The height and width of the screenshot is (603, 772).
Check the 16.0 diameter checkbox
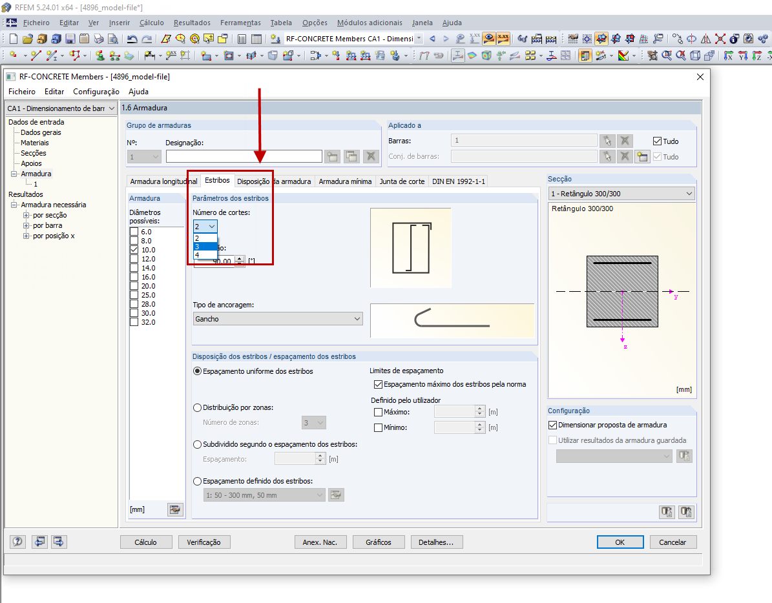(134, 277)
